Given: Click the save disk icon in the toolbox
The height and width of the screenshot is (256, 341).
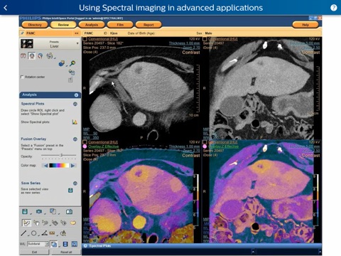Looking at the screenshot, I should point(25,211).
